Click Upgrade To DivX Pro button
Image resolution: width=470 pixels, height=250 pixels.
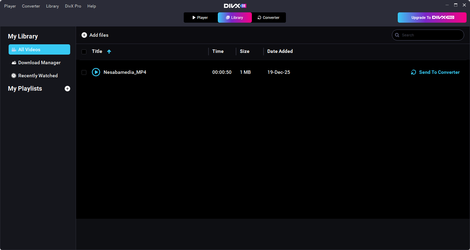pos(432,18)
